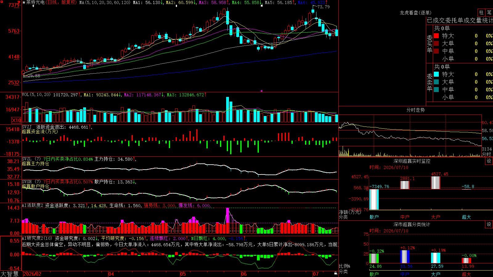493x277 pixels.
Task: Click the lock icon at the timeline's right end
Action: (x=336, y=273)
